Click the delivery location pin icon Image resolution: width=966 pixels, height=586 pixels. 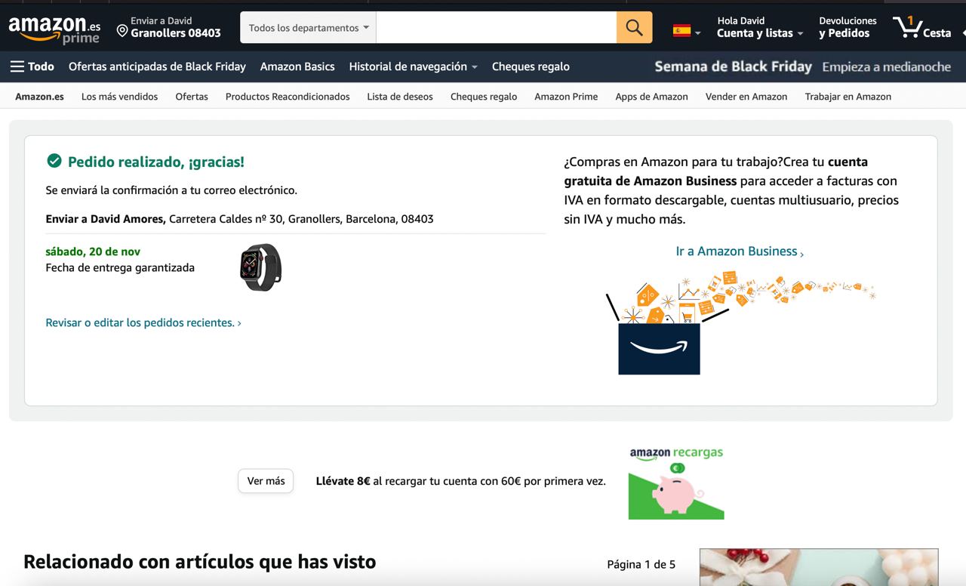click(x=122, y=31)
